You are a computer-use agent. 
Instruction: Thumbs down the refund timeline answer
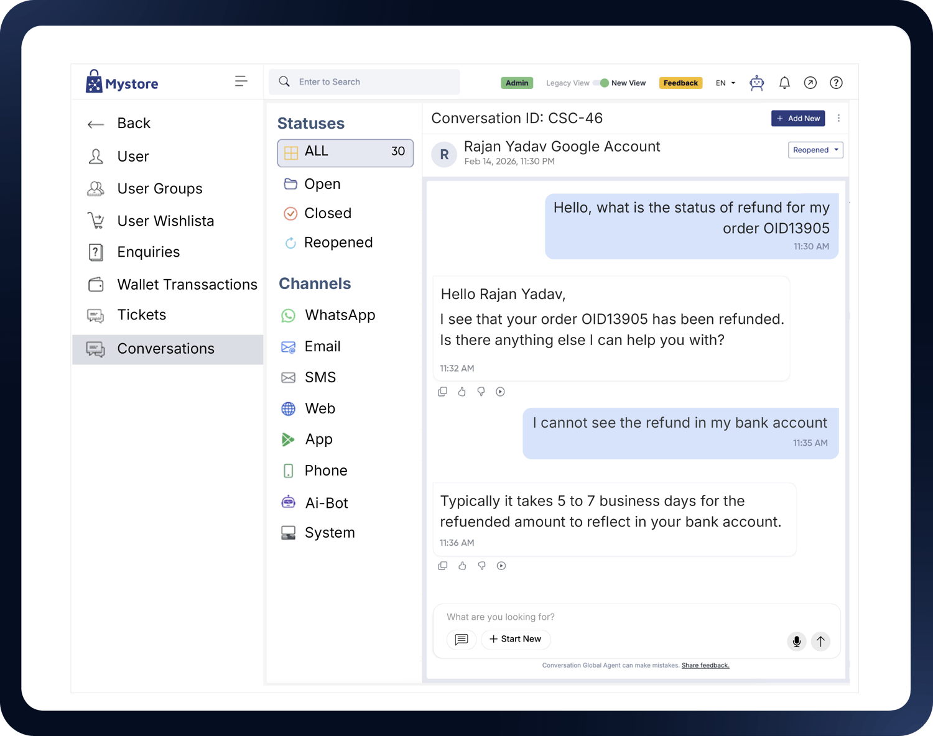coord(481,566)
